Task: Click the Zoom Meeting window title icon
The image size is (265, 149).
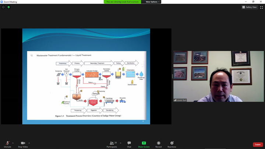Action: 2,2
